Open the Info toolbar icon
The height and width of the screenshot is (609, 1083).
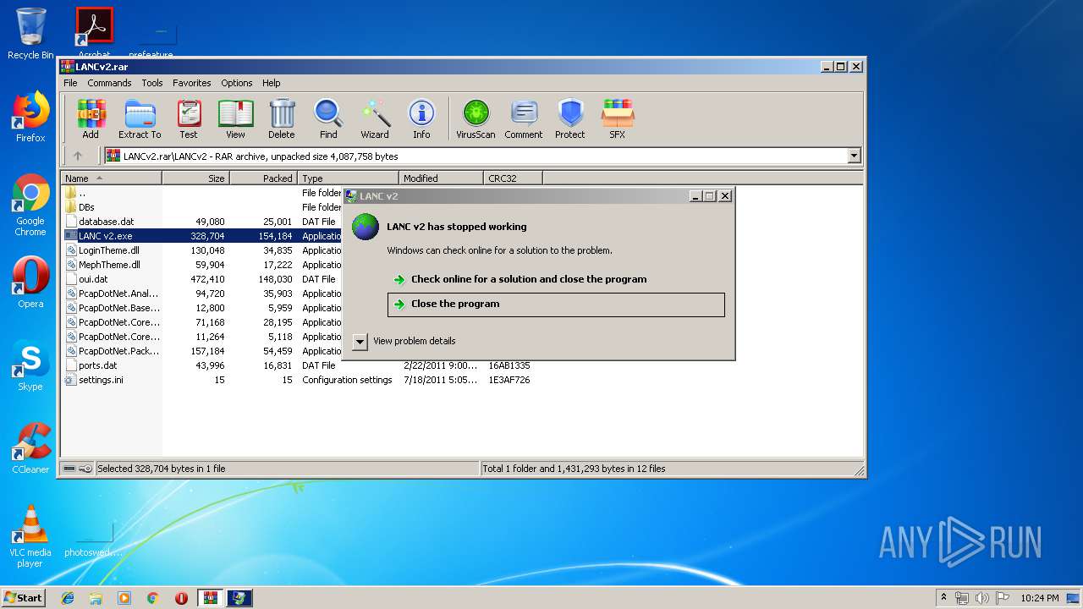tap(421, 118)
